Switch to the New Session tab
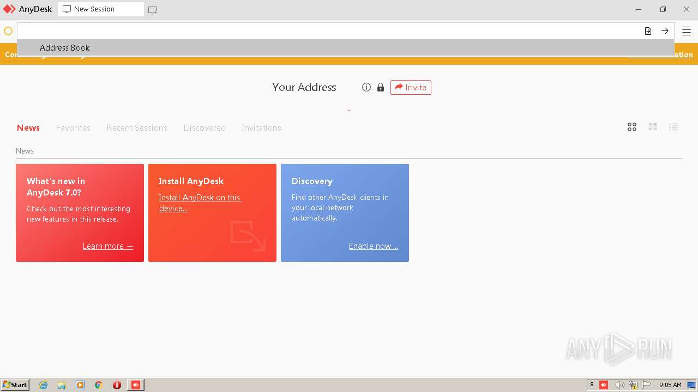This screenshot has height=392, width=698. coord(101,9)
